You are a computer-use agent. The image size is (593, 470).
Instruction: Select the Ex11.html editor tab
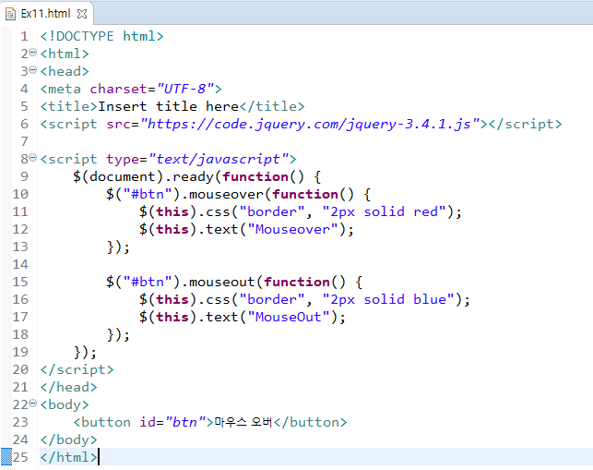(x=46, y=14)
